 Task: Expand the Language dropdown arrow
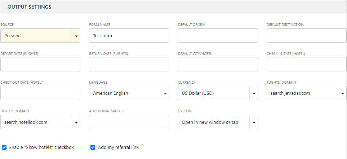(x=165, y=93)
